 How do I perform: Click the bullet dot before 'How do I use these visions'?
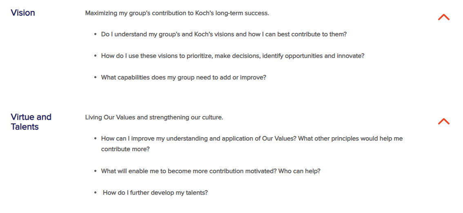[96, 56]
